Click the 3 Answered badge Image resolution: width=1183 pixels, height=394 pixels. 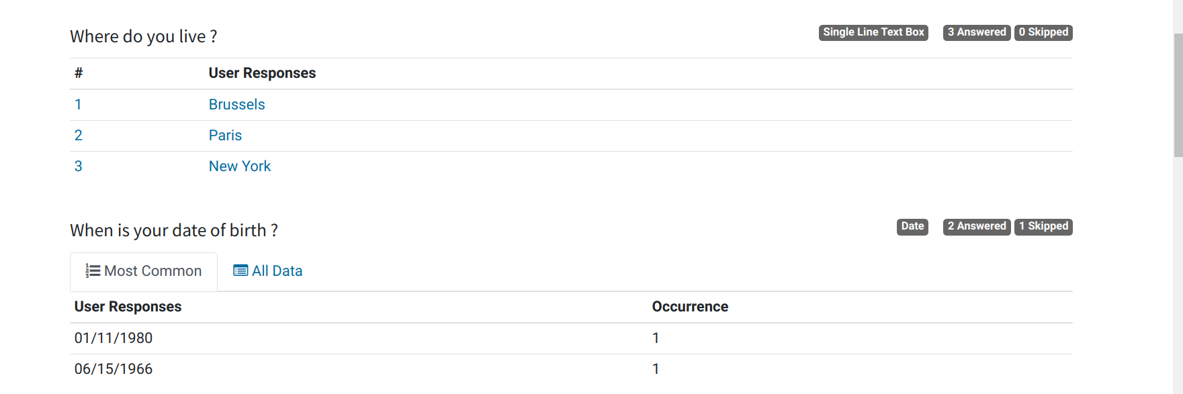tap(976, 32)
